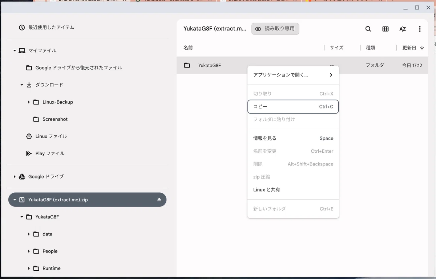Collapse the ダウンロード folder tree
The height and width of the screenshot is (279, 436).
[x=22, y=85]
